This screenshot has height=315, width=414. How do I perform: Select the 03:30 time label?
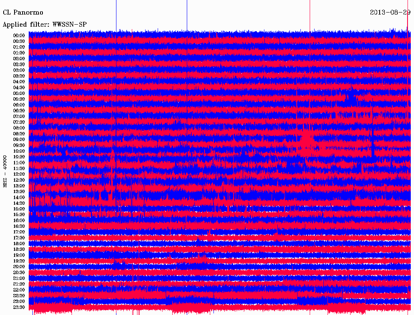[19, 76]
